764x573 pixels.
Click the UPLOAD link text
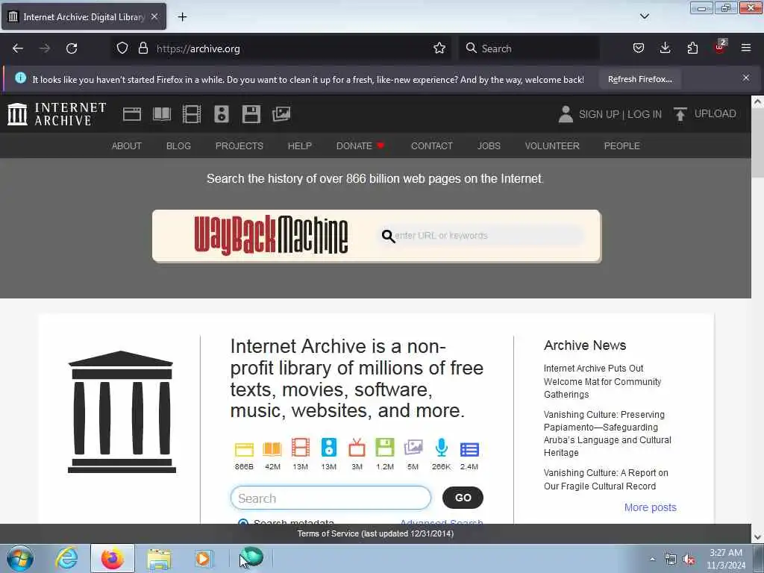(x=715, y=114)
